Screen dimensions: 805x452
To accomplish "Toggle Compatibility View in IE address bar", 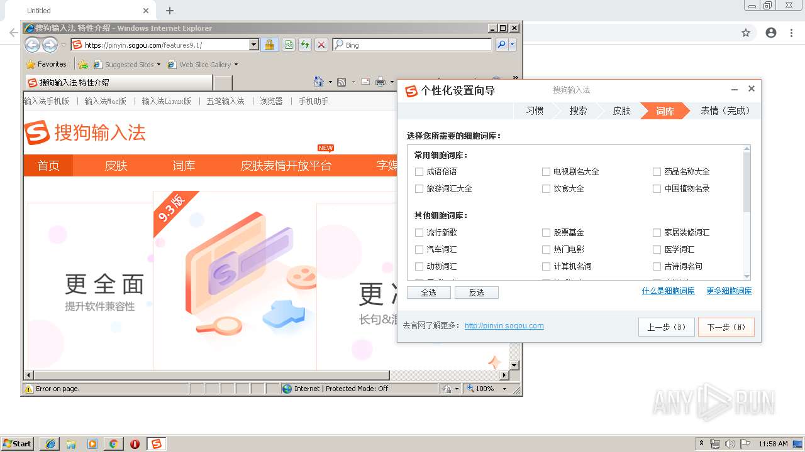I will [288, 45].
